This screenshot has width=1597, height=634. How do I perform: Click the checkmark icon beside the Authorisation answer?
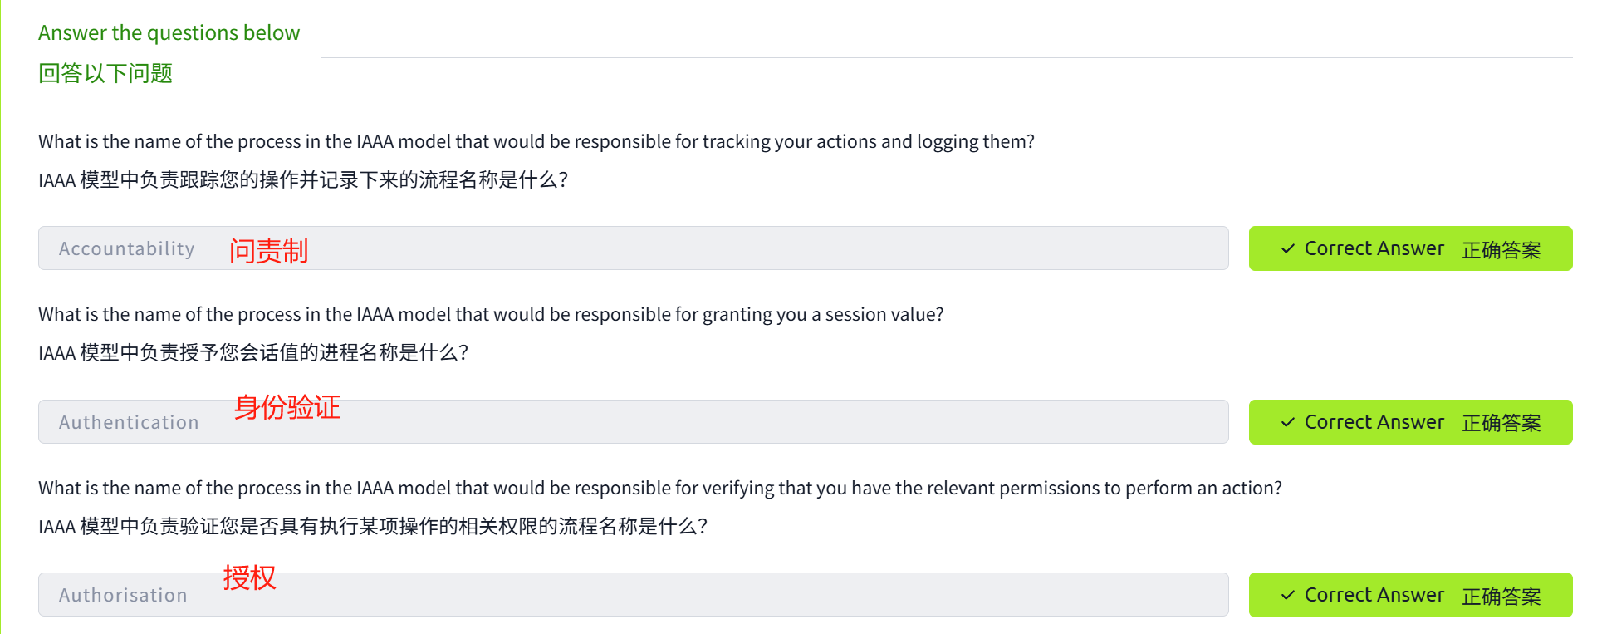tap(1288, 595)
